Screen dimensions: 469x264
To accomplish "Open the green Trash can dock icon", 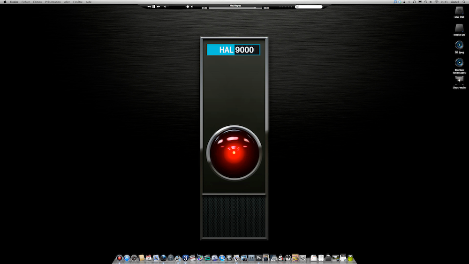I will [x=350, y=258].
